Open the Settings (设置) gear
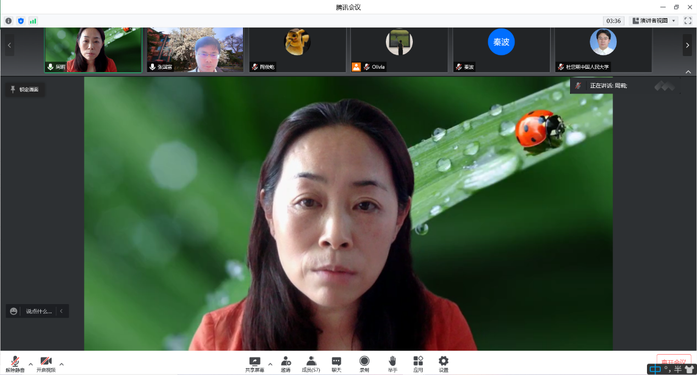697x375 pixels. [444, 363]
